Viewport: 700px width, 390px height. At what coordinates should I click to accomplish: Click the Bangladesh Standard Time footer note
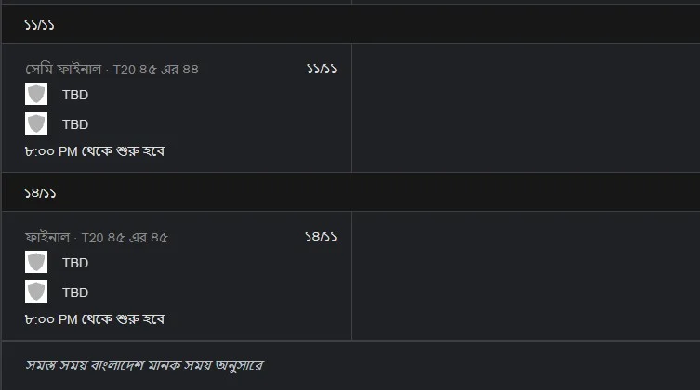145,367
